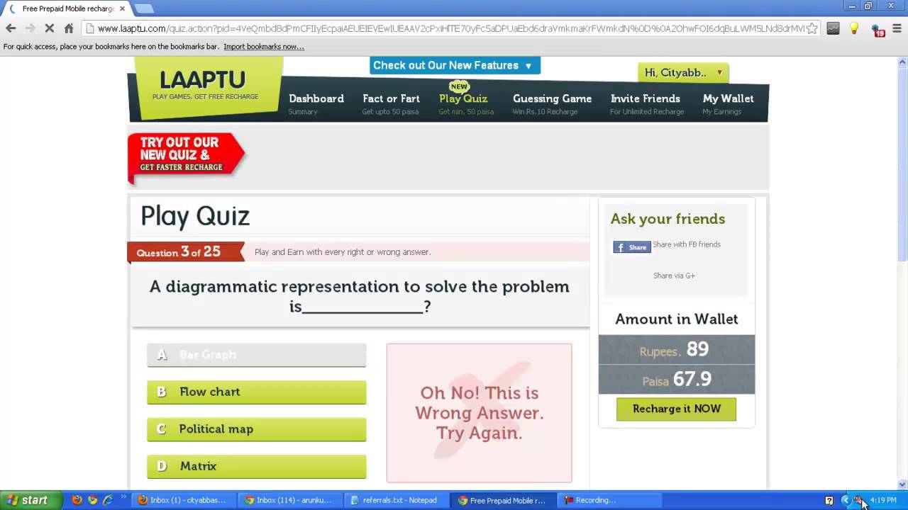The width and height of the screenshot is (908, 510).
Task: Click the 4:19 PM taskbar clock
Action: pos(883,500)
